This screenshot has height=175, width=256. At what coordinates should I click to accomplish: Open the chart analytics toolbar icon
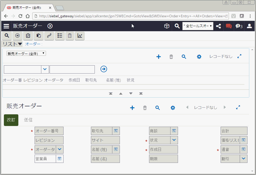click(x=80, y=36)
